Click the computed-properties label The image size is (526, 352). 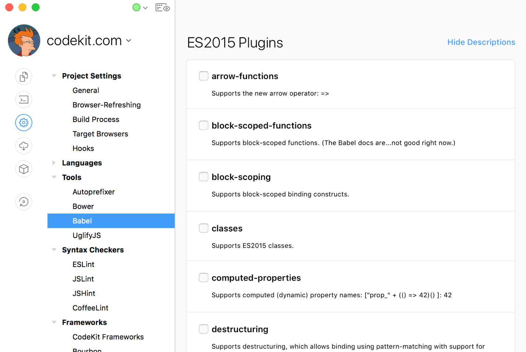click(x=256, y=278)
